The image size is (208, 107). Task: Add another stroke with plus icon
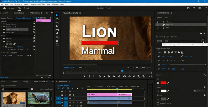pyautogui.click(x=204, y=87)
